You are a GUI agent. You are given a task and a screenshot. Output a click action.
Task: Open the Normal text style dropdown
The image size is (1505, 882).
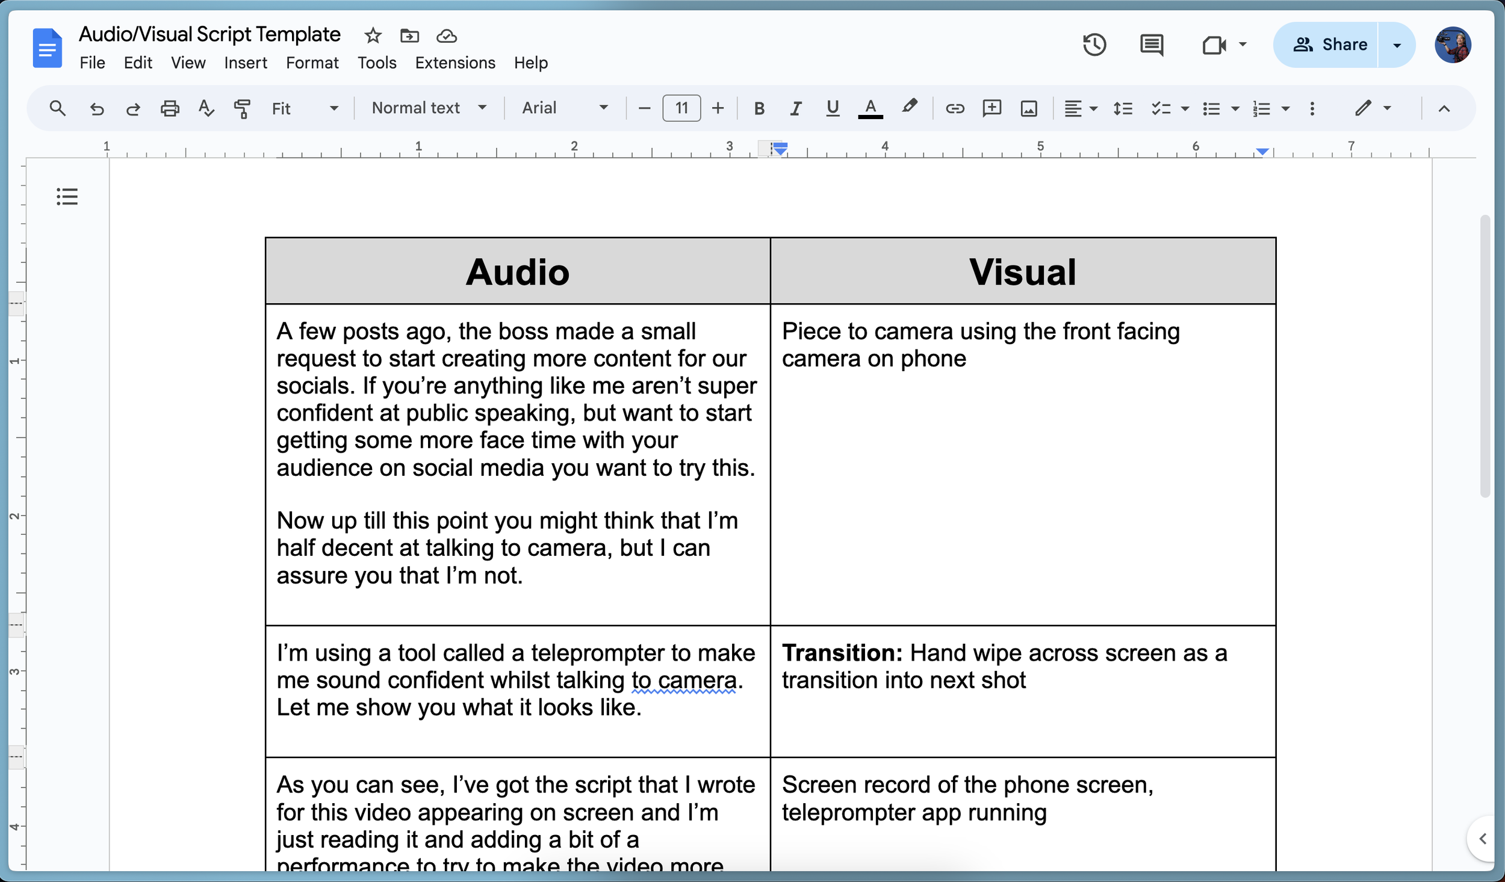tap(429, 108)
